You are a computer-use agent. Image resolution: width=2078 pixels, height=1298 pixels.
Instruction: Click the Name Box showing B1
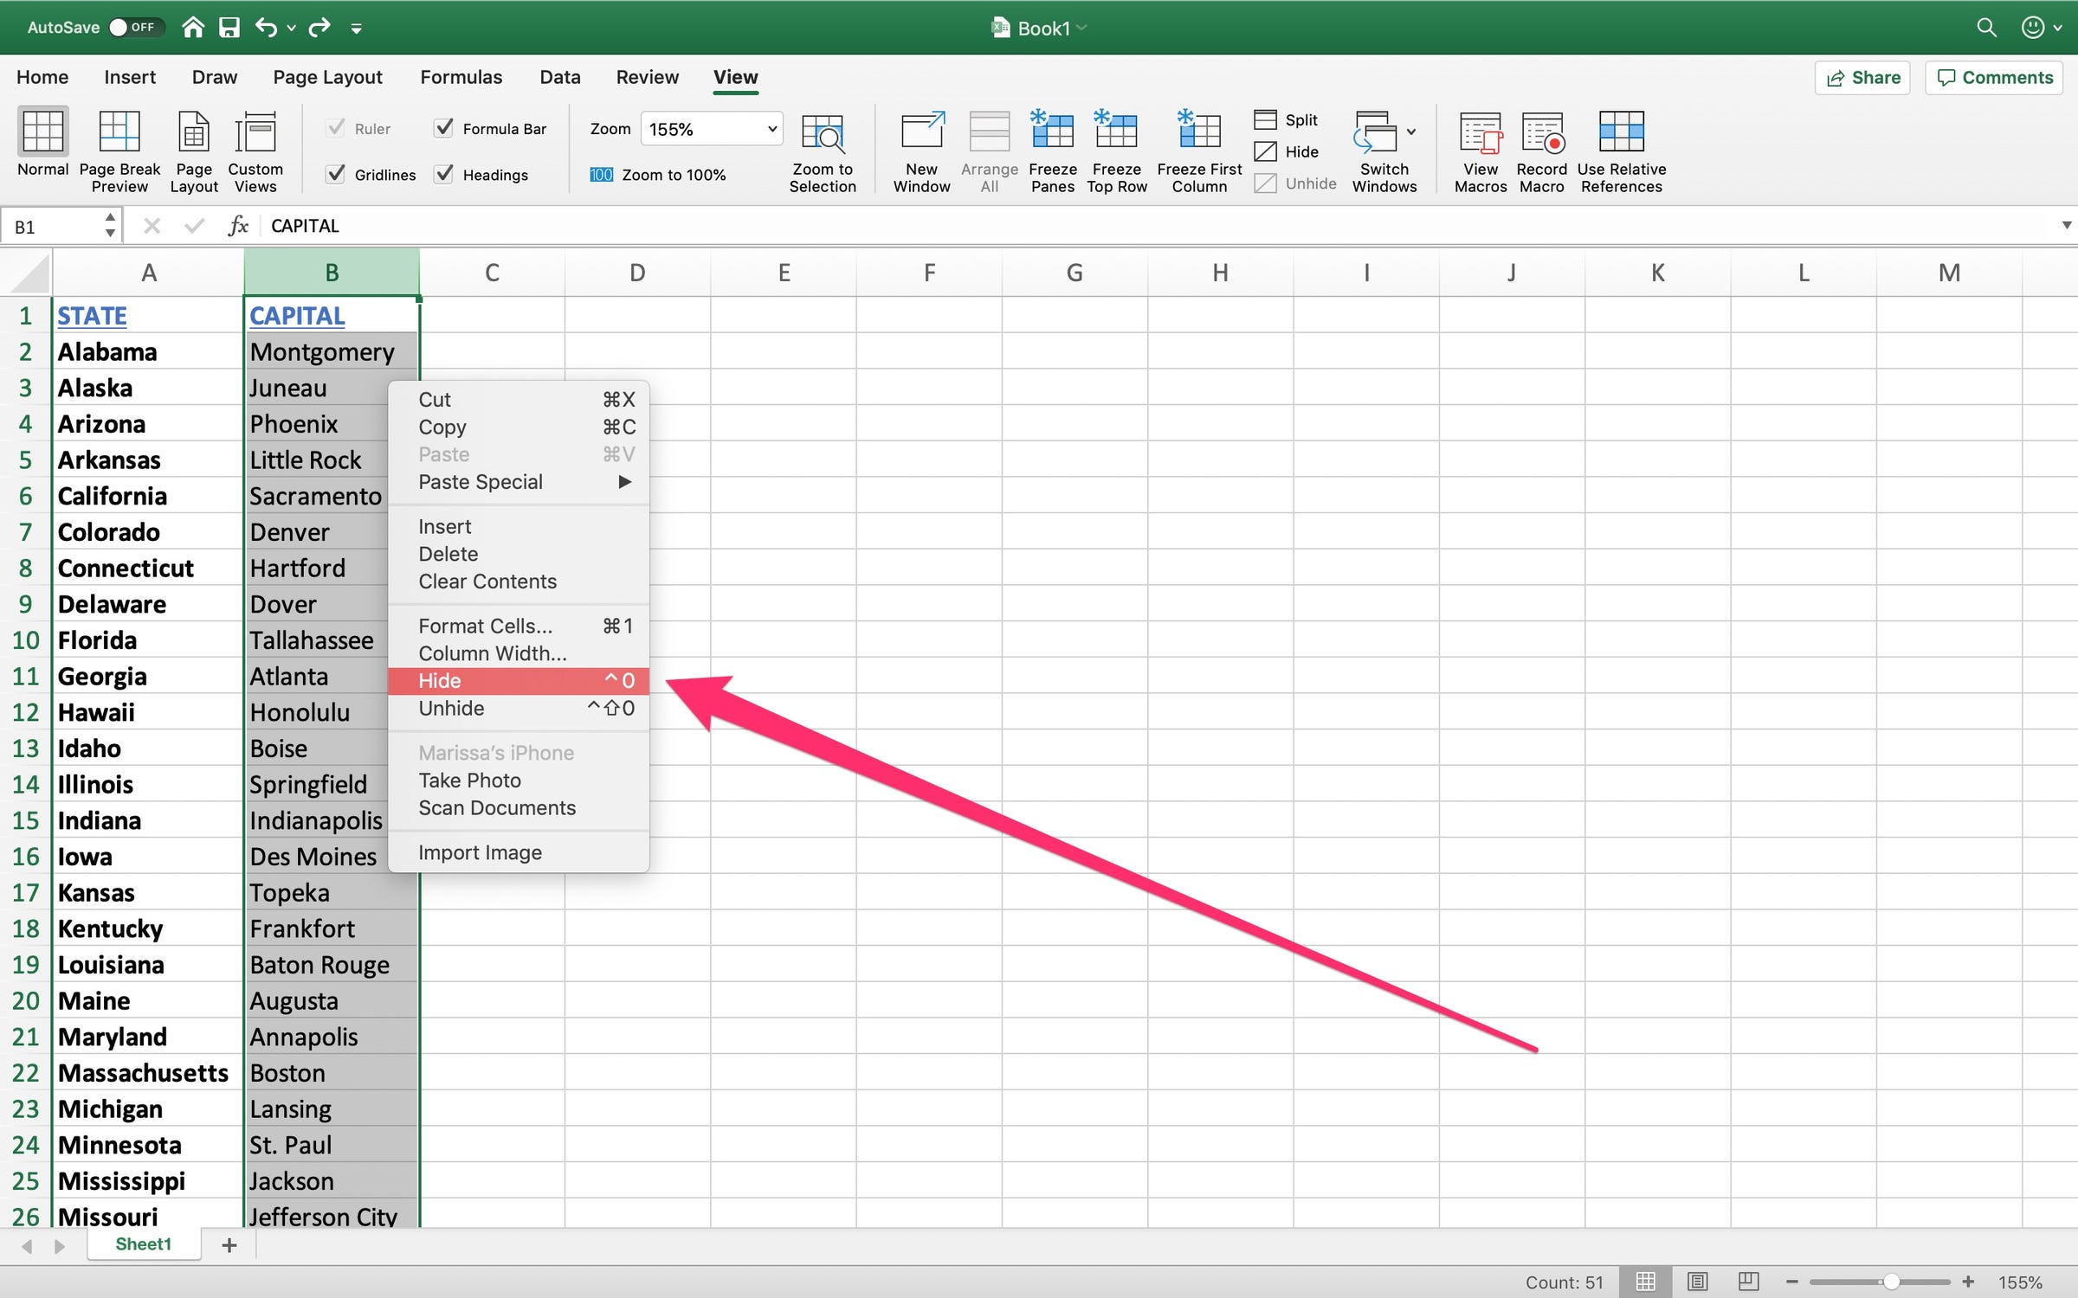coord(52,226)
